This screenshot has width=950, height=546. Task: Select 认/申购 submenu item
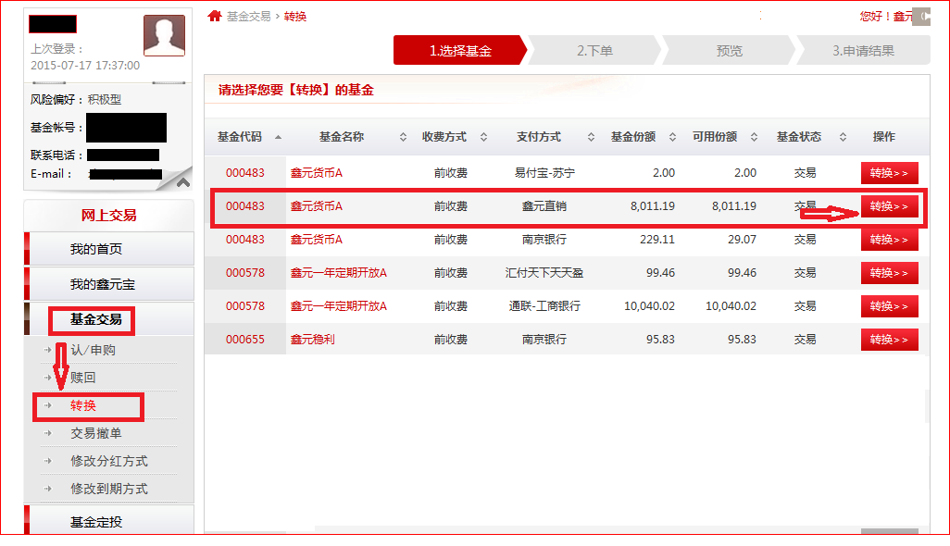(x=93, y=350)
